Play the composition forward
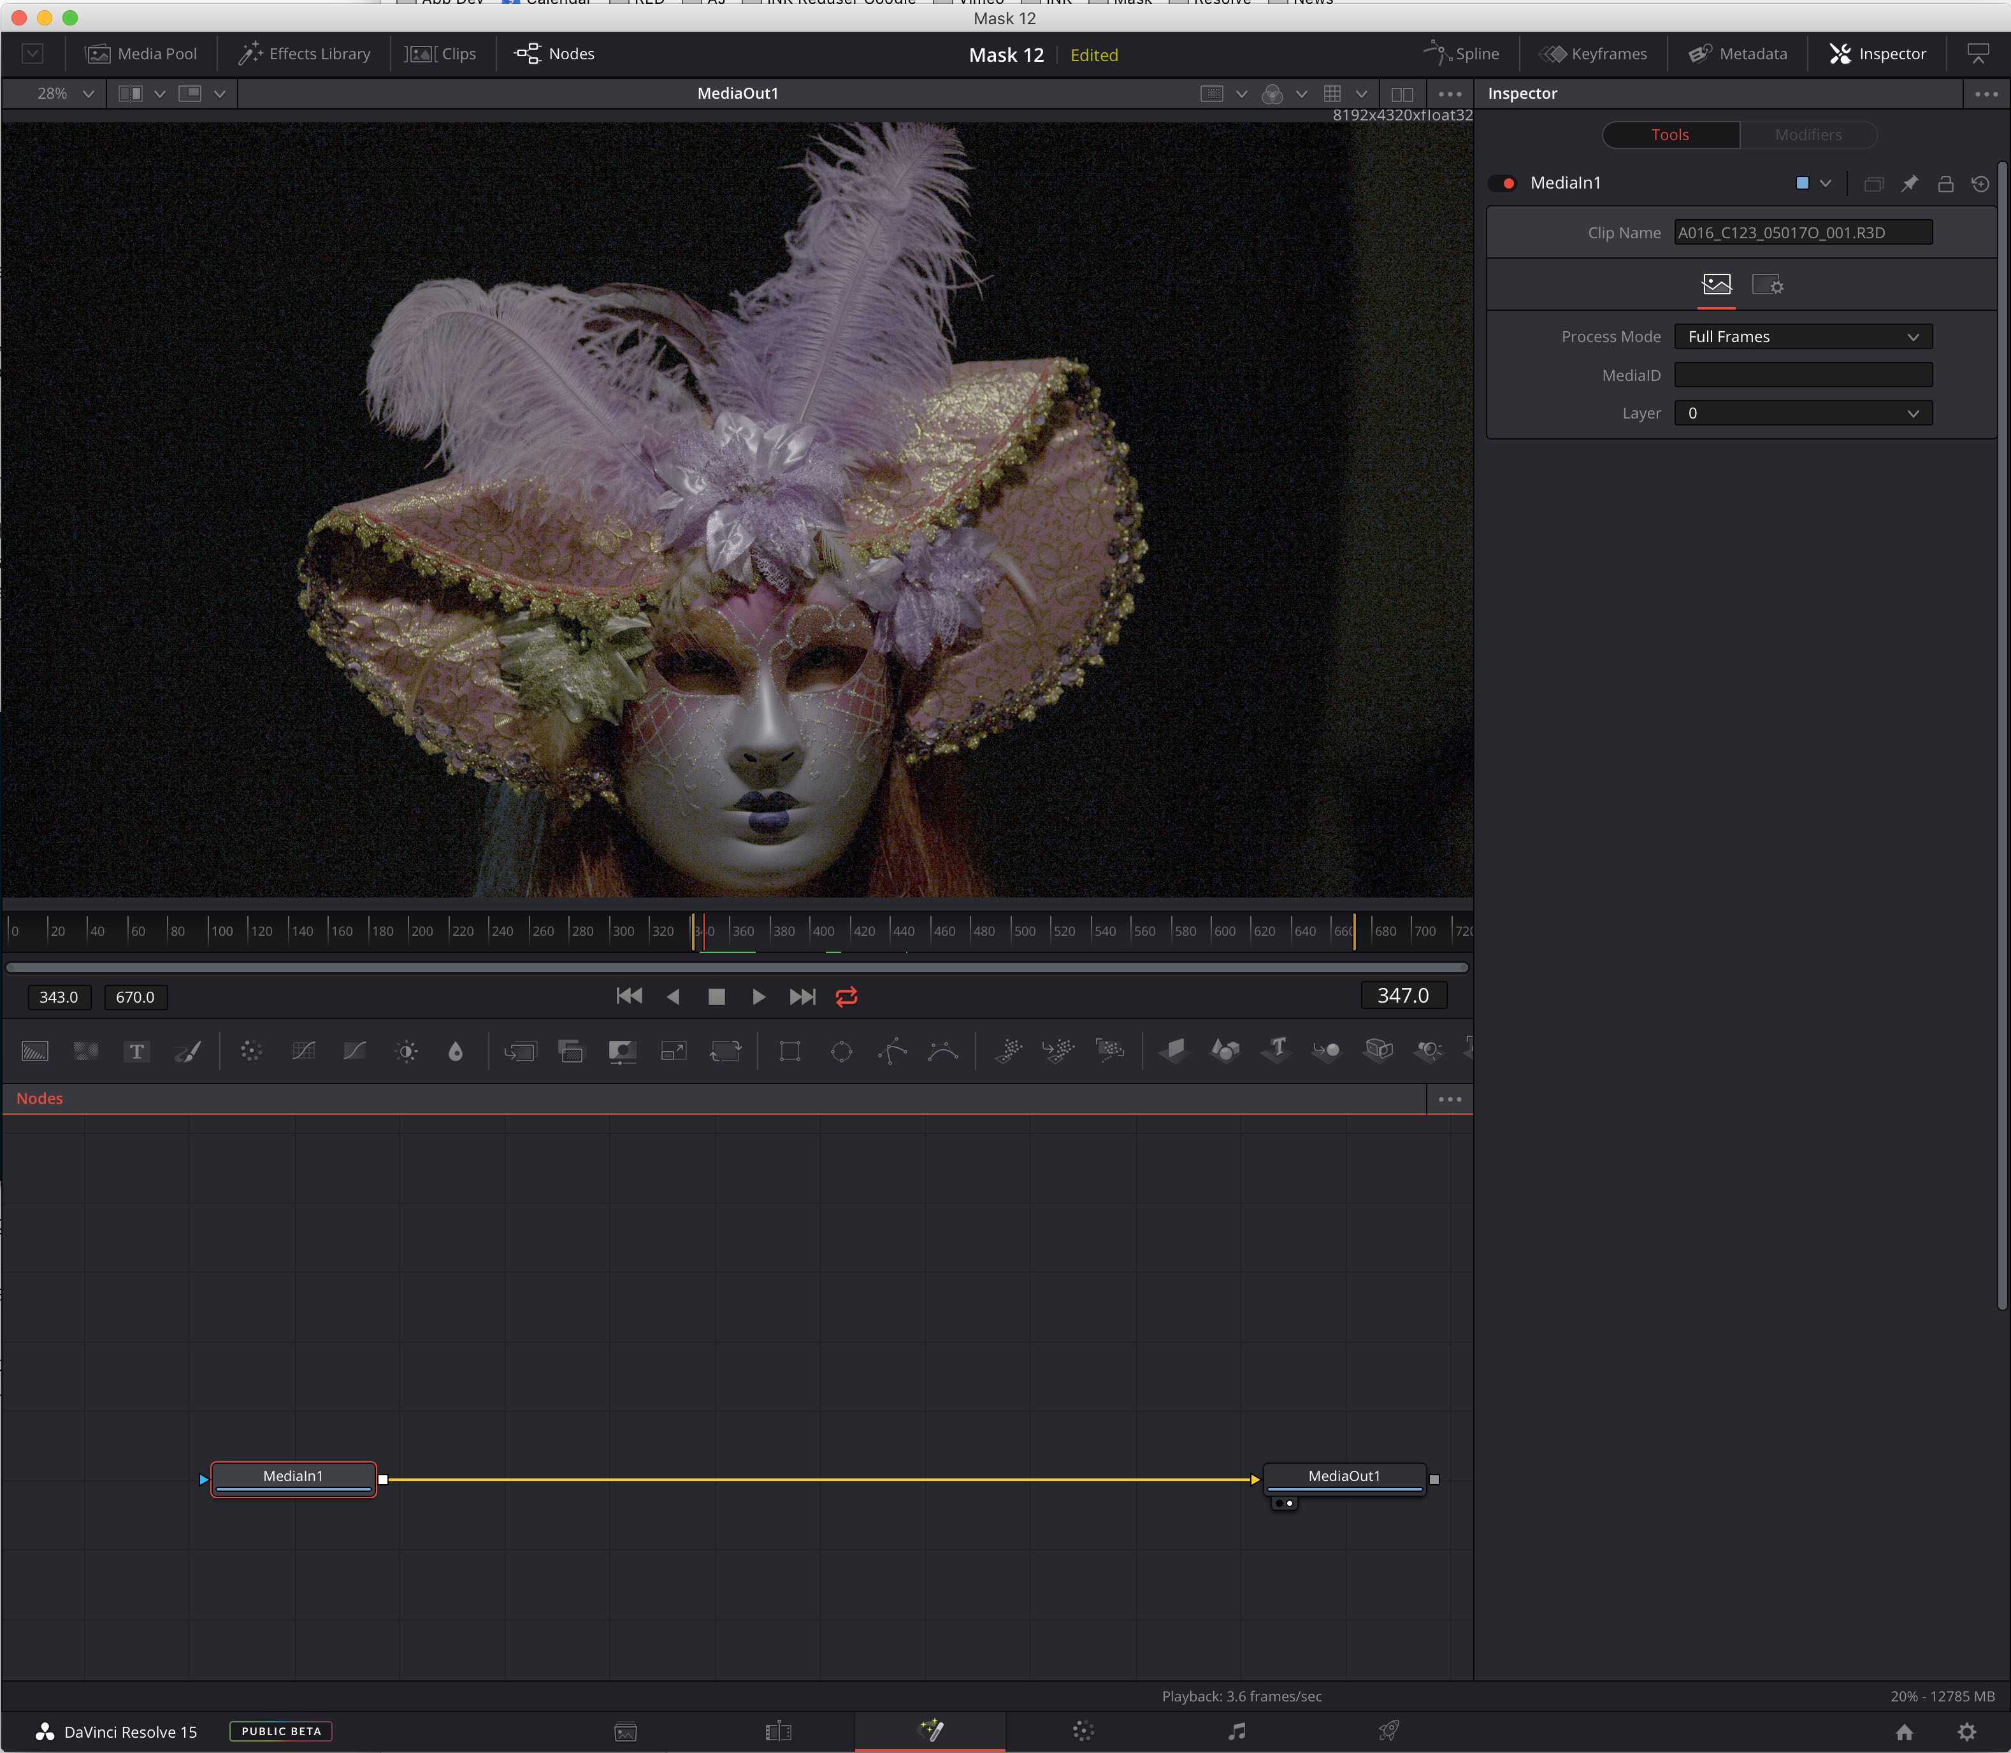Screen dimensions: 2011x1753 [758, 997]
